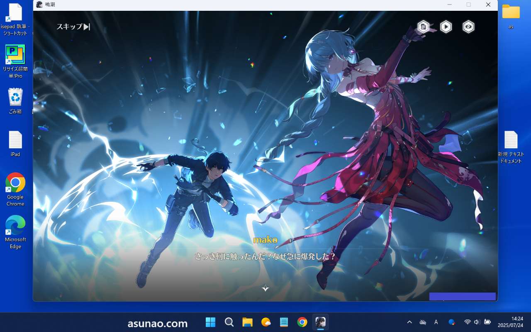Click the スキップ skip button

pyautogui.click(x=73, y=27)
